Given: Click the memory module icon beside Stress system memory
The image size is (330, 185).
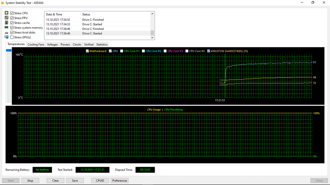Looking at the screenshot, I should (7, 27).
